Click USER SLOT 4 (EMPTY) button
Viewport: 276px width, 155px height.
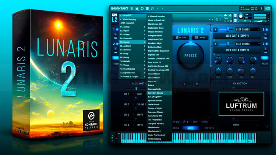(x=237, y=50)
